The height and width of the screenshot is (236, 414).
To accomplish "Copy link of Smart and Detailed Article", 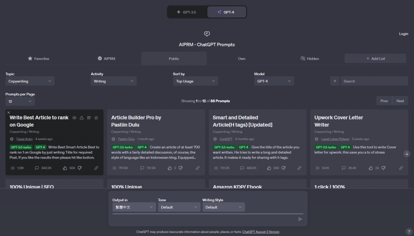I will (299, 168).
